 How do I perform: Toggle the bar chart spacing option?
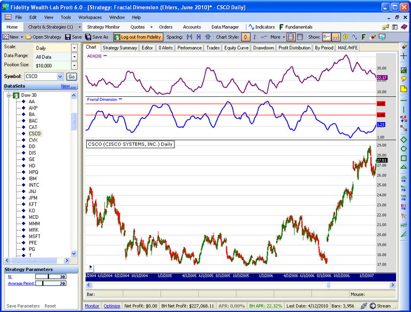click(189, 37)
